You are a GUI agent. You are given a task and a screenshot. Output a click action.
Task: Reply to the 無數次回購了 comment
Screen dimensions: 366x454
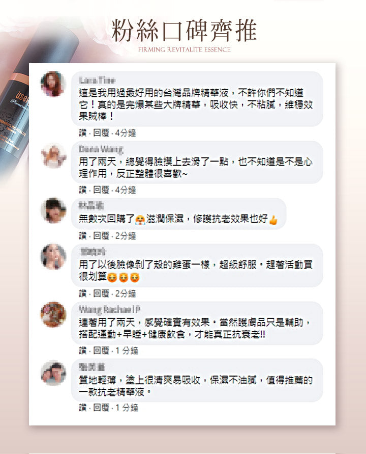101,236
